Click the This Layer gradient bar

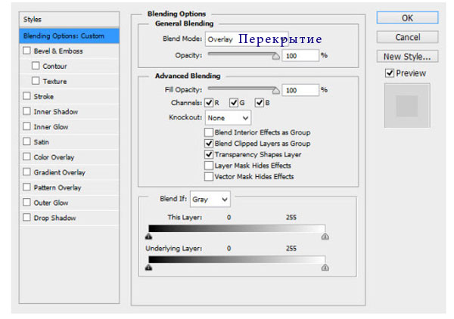pyautogui.click(x=237, y=228)
